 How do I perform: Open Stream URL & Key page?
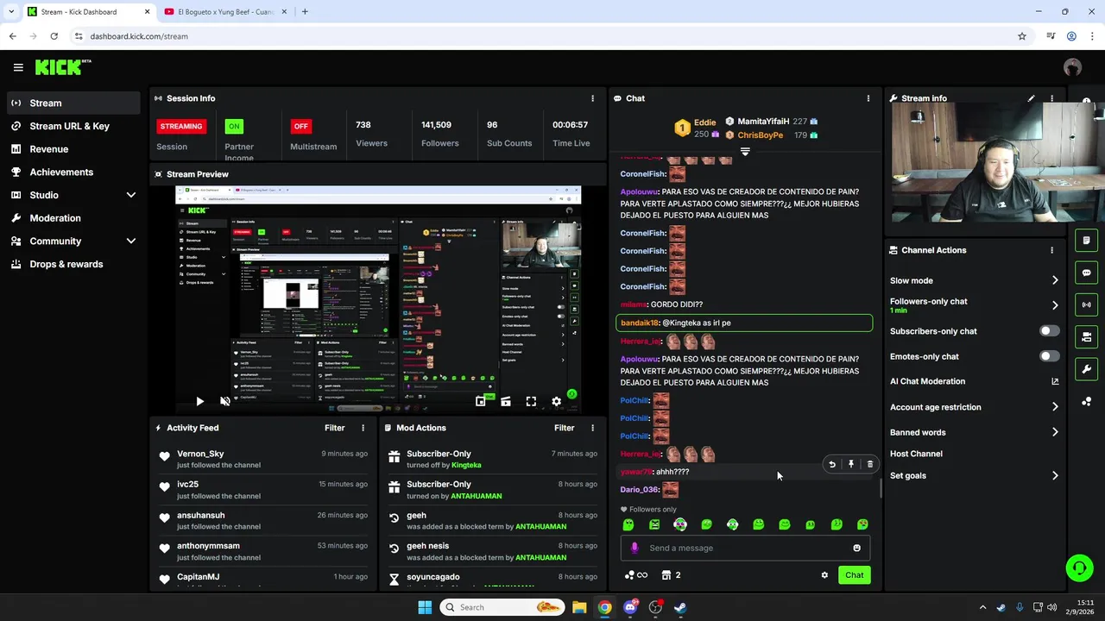coord(73,126)
